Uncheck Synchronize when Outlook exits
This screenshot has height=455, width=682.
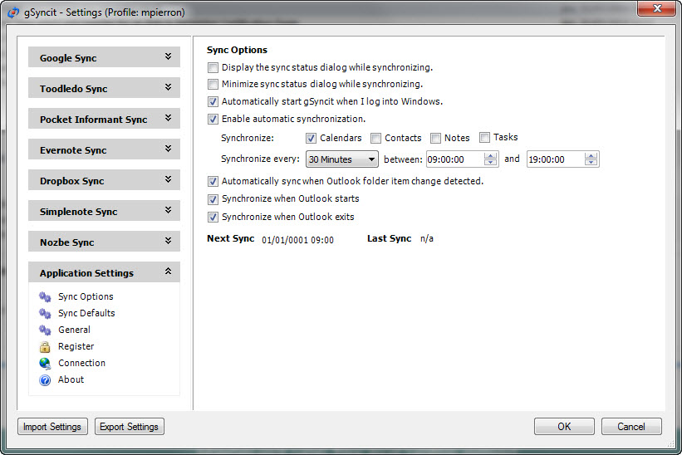213,217
